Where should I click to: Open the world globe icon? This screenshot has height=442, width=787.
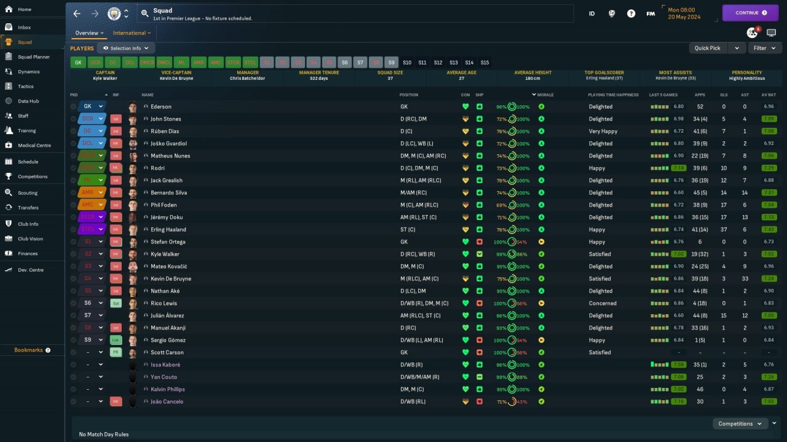[612, 13]
